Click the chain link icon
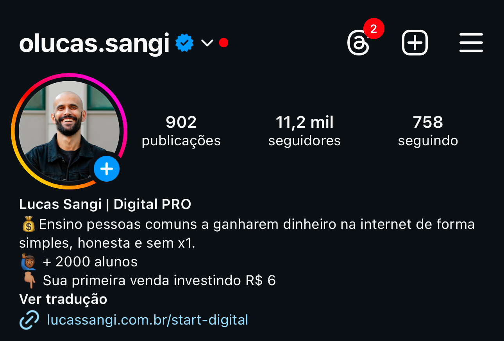 click(x=29, y=320)
